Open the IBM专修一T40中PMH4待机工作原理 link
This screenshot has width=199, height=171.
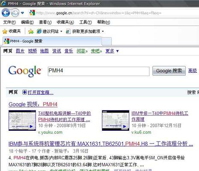[160, 116]
